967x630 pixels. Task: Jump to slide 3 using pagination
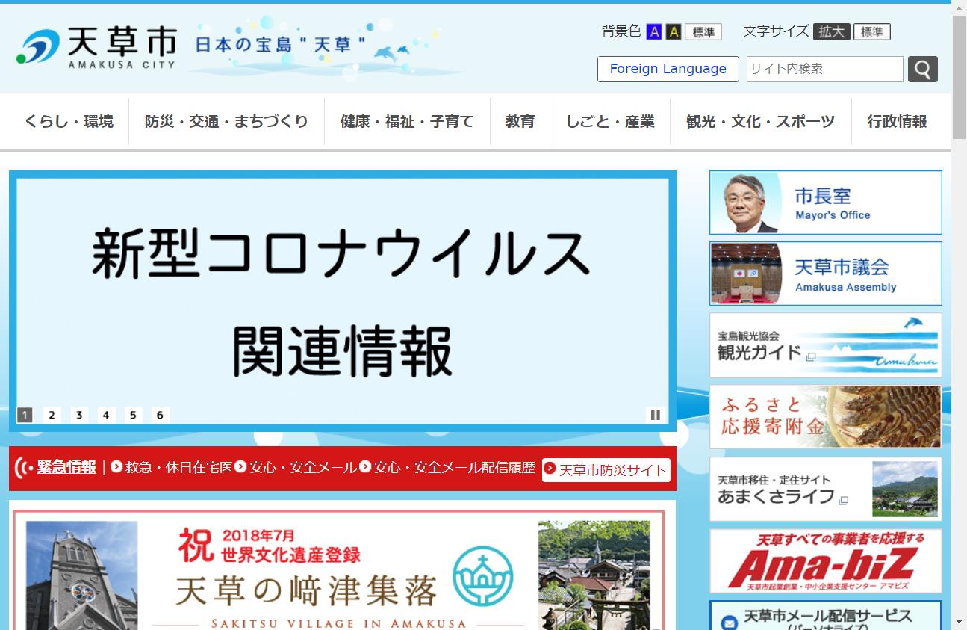79,414
